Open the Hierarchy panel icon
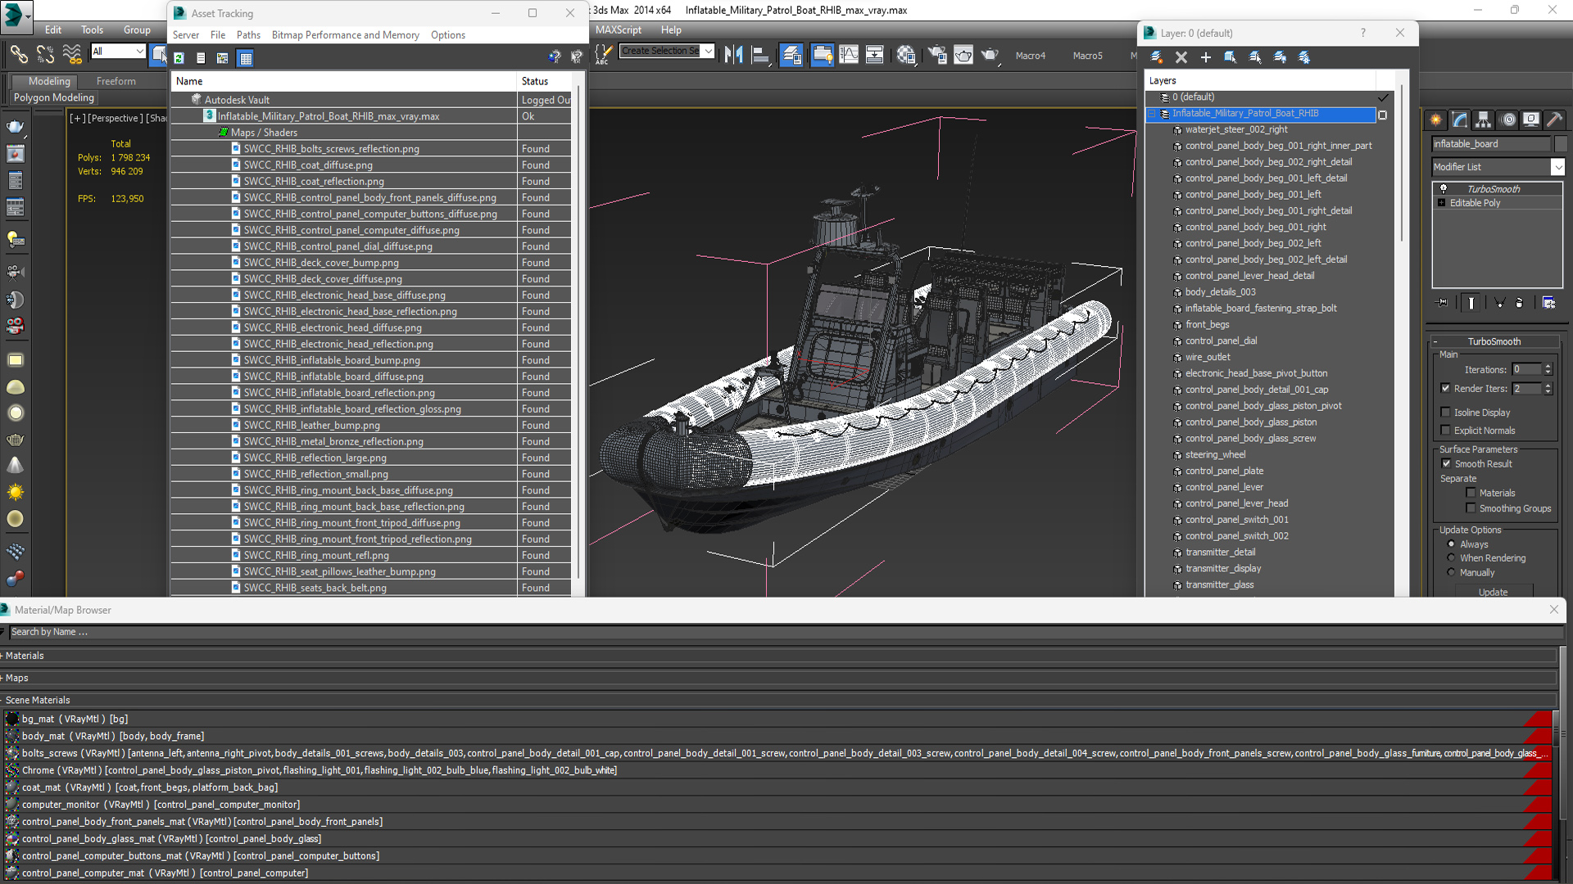The image size is (1573, 884). click(1484, 120)
